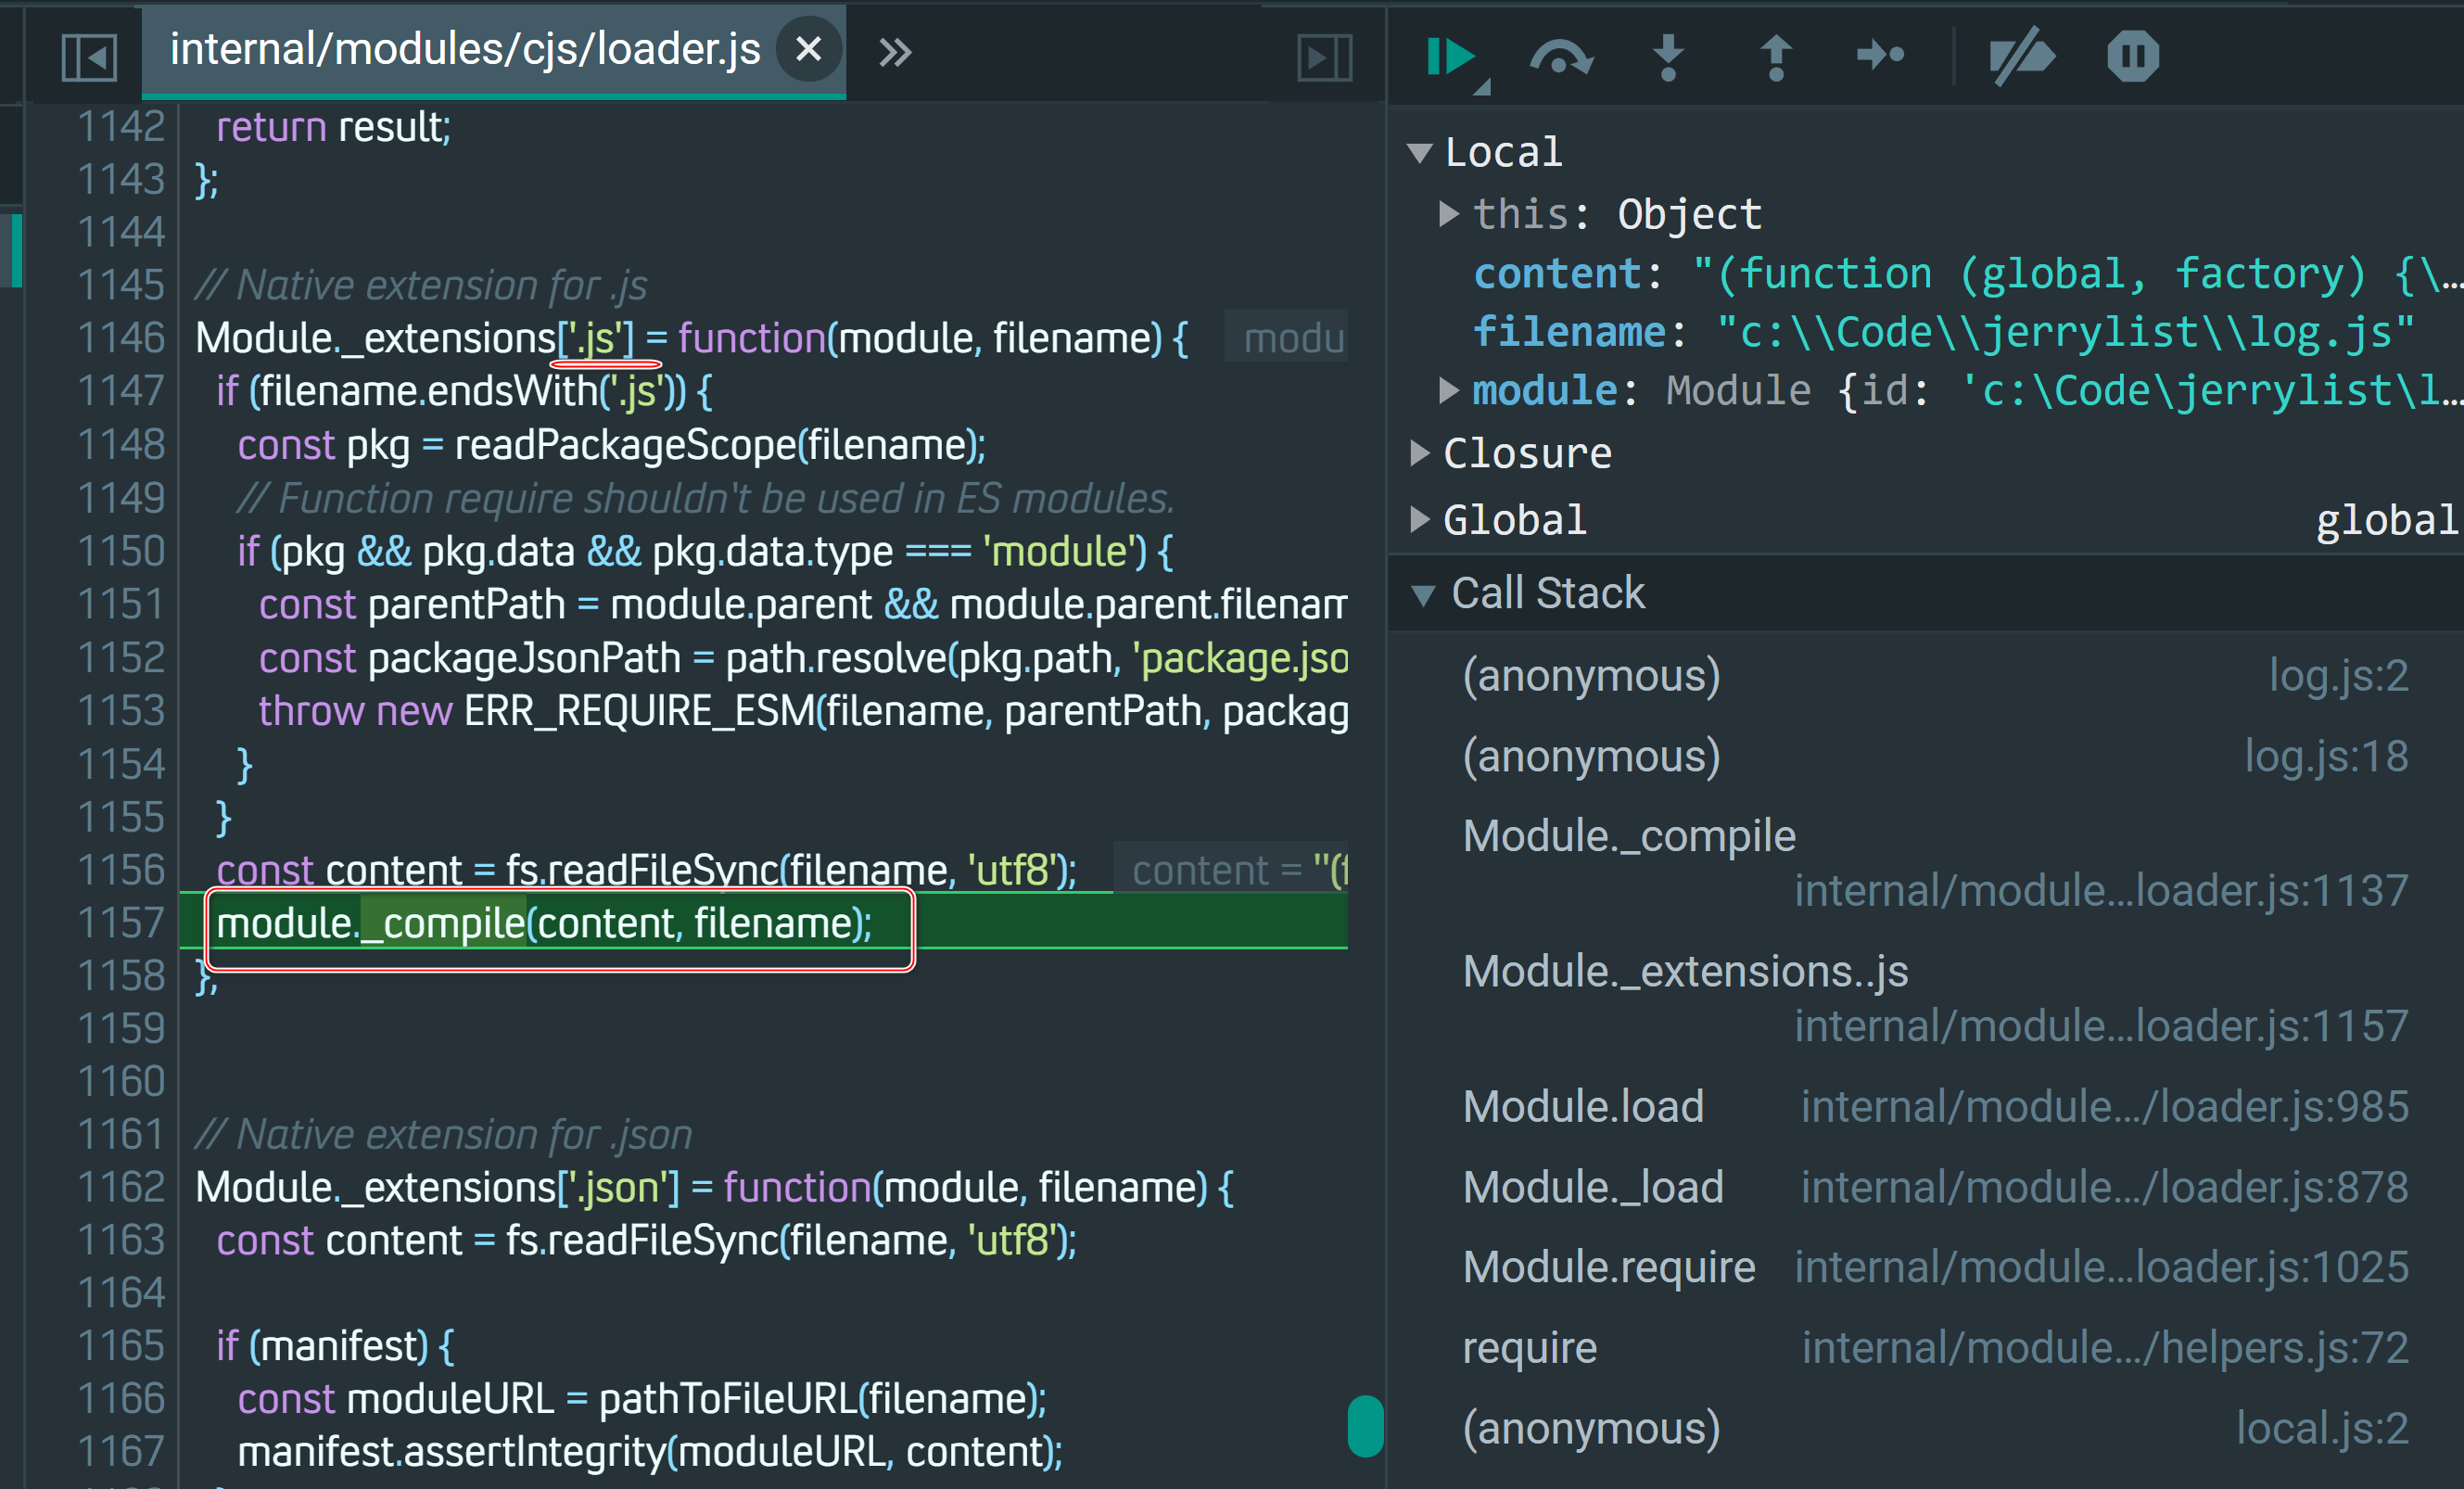Viewport: 2464px width, 1489px height.
Task: Select the internal/modules/cjs/loader.js tab
Action: point(465,50)
